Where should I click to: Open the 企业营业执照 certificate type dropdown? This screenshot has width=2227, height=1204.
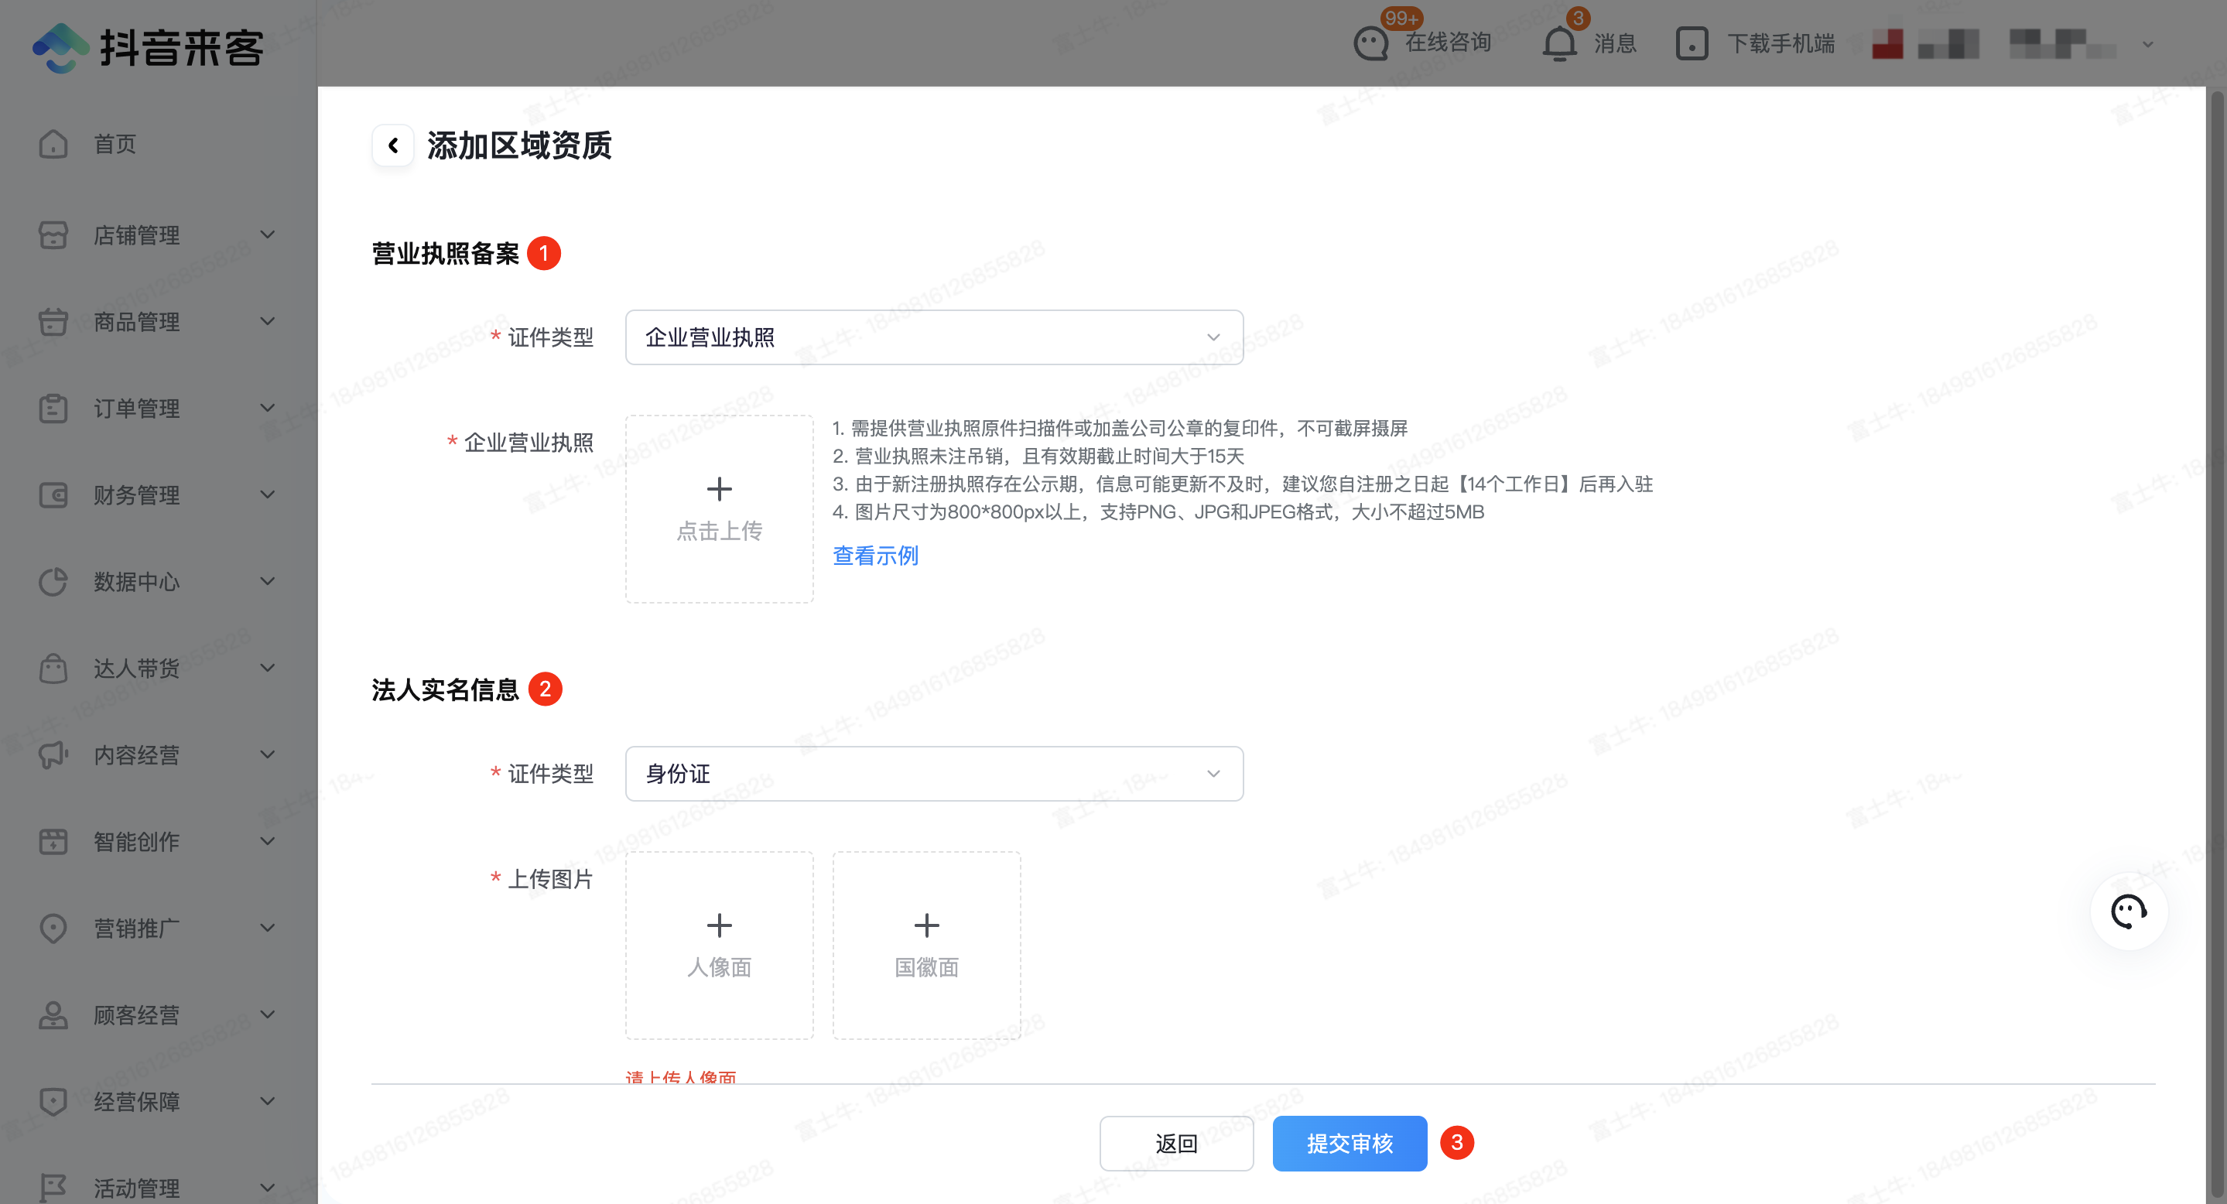point(934,337)
